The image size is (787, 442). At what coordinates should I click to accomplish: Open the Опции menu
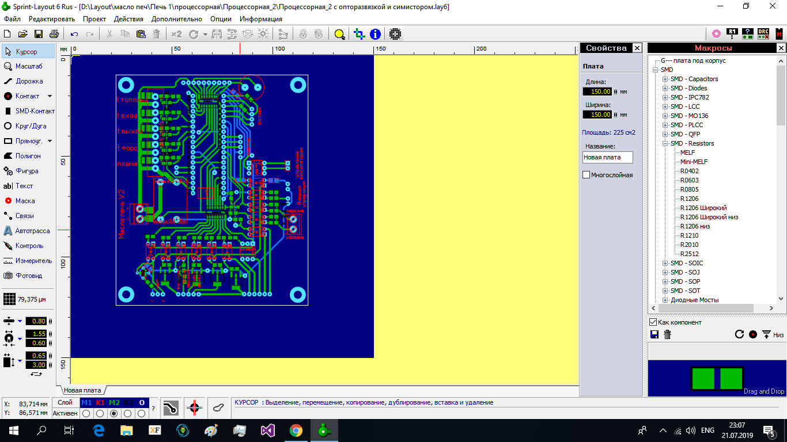click(x=221, y=18)
